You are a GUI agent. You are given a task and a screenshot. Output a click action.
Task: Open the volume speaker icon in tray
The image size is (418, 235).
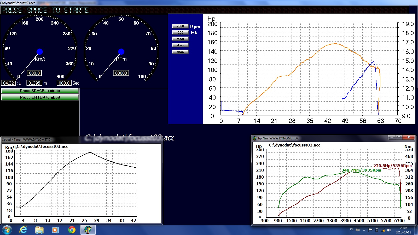point(389,230)
